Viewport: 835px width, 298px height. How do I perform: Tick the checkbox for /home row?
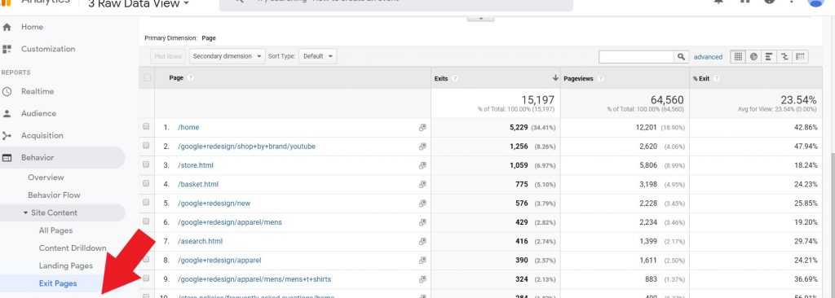[146, 127]
